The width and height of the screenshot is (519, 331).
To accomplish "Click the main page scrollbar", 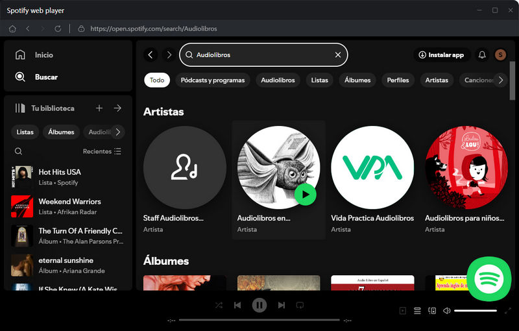I will coord(512,80).
